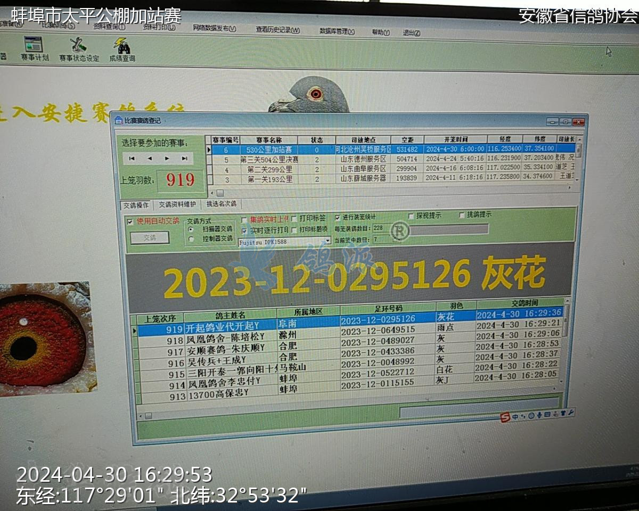The image size is (639, 511).
Task: Click race table vertical scrollbar
Action: [579, 160]
